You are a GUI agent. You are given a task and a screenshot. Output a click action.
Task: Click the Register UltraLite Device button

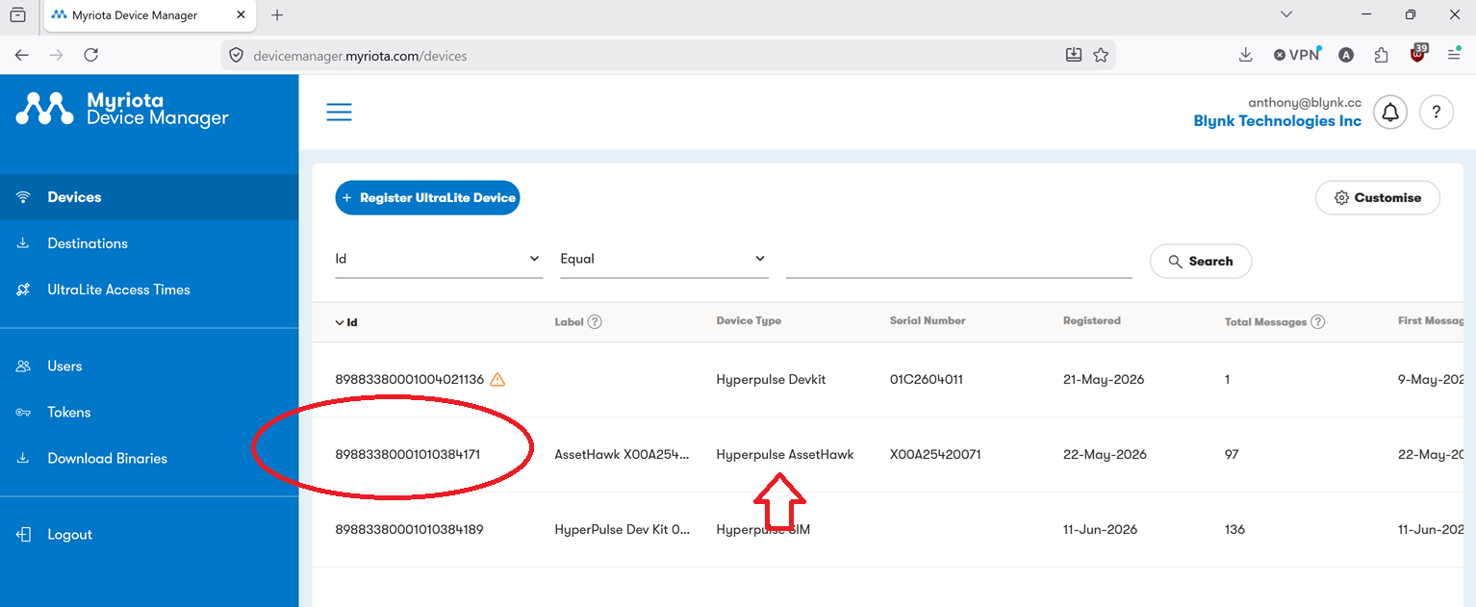pos(427,197)
